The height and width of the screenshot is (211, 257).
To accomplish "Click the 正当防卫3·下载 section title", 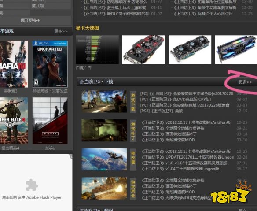I will click(96, 82).
